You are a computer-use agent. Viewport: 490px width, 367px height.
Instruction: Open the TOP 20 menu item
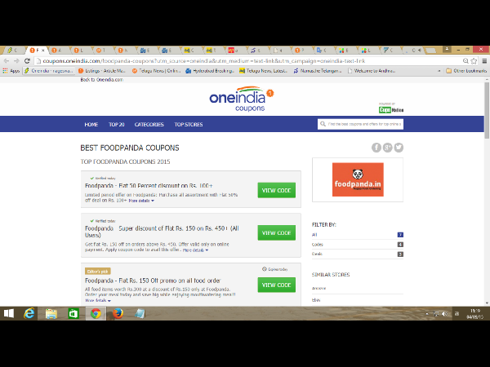click(x=116, y=125)
